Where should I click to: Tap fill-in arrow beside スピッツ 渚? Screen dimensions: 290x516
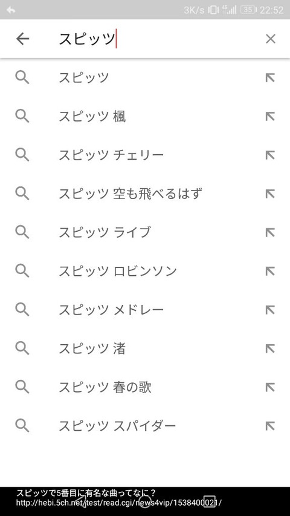point(270,349)
